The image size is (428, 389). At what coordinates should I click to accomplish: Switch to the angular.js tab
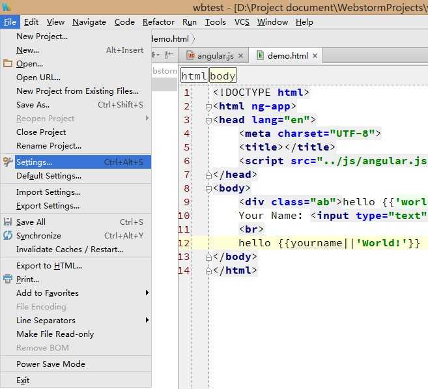[x=214, y=55]
